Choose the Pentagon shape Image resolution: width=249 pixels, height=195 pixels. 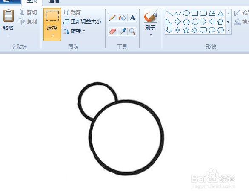coord(186,22)
